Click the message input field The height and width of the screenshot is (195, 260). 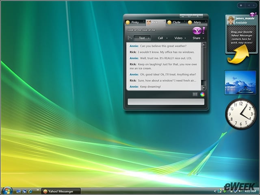[166, 102]
